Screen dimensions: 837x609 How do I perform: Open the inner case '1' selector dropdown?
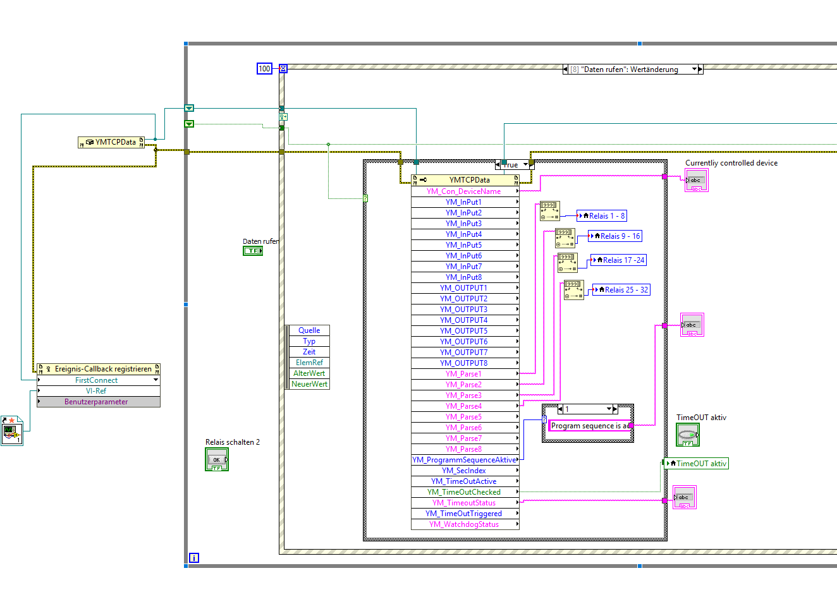click(x=609, y=409)
